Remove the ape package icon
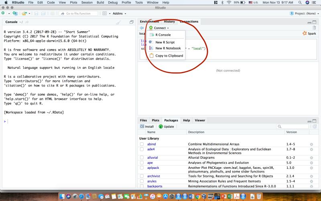321x201 pixels. (311, 163)
